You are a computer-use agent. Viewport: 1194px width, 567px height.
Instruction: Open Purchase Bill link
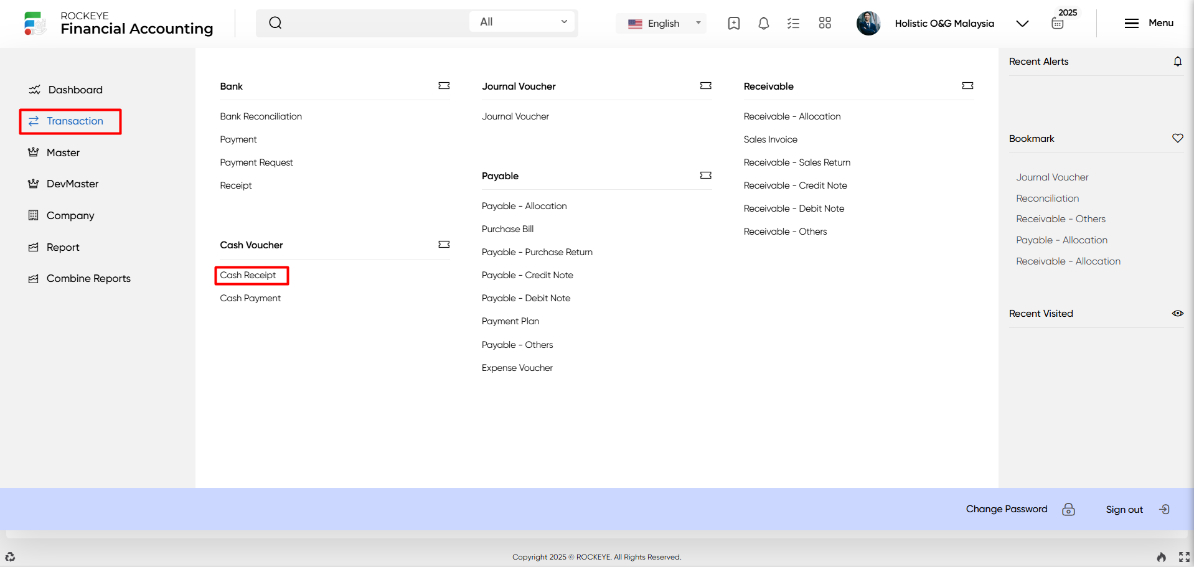coord(507,229)
